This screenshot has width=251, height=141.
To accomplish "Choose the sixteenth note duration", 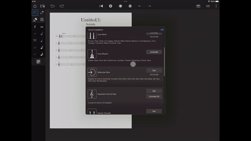I will coord(42,54).
